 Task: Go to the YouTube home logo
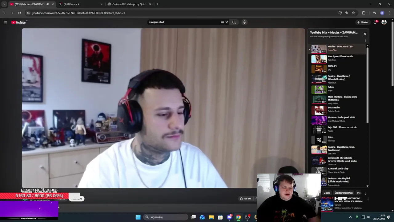[19, 22]
